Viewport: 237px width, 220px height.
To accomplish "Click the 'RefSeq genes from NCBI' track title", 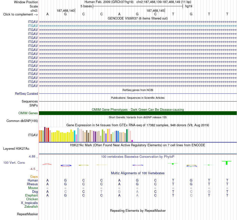I will [x=138, y=90].
